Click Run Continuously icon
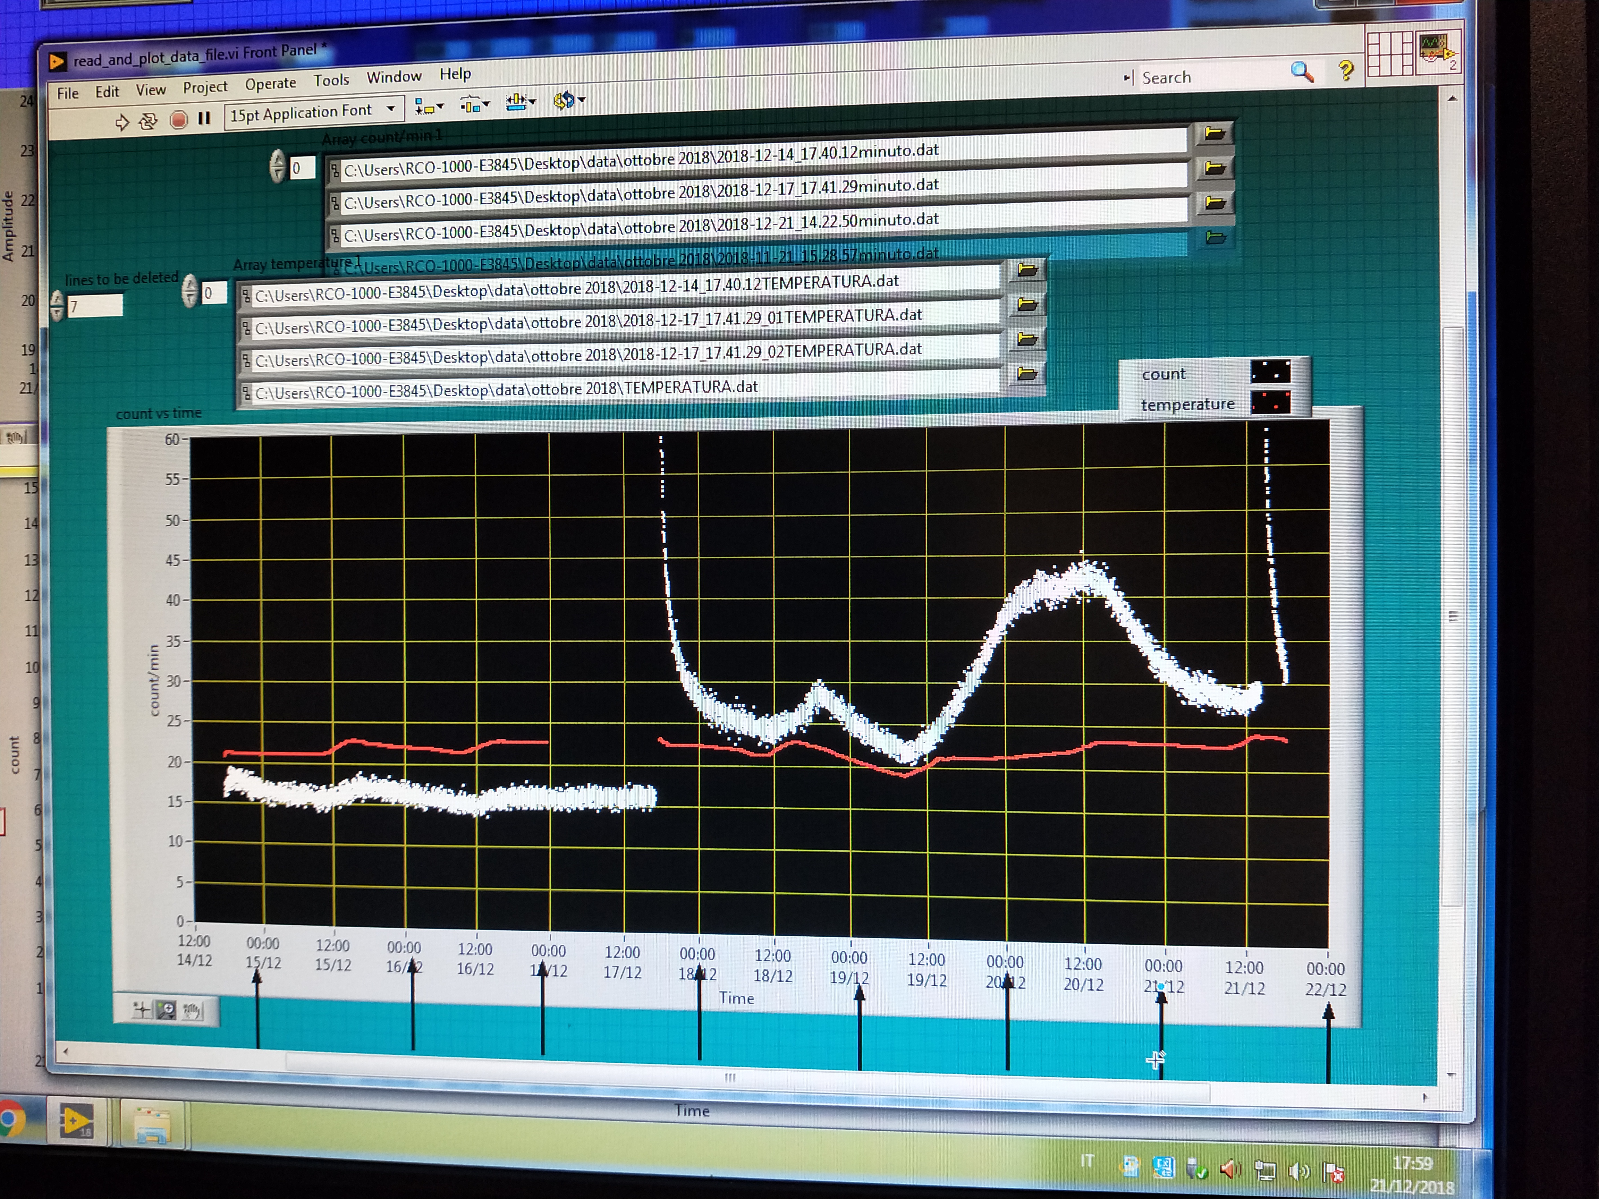Image resolution: width=1599 pixels, height=1199 pixels. (x=148, y=121)
